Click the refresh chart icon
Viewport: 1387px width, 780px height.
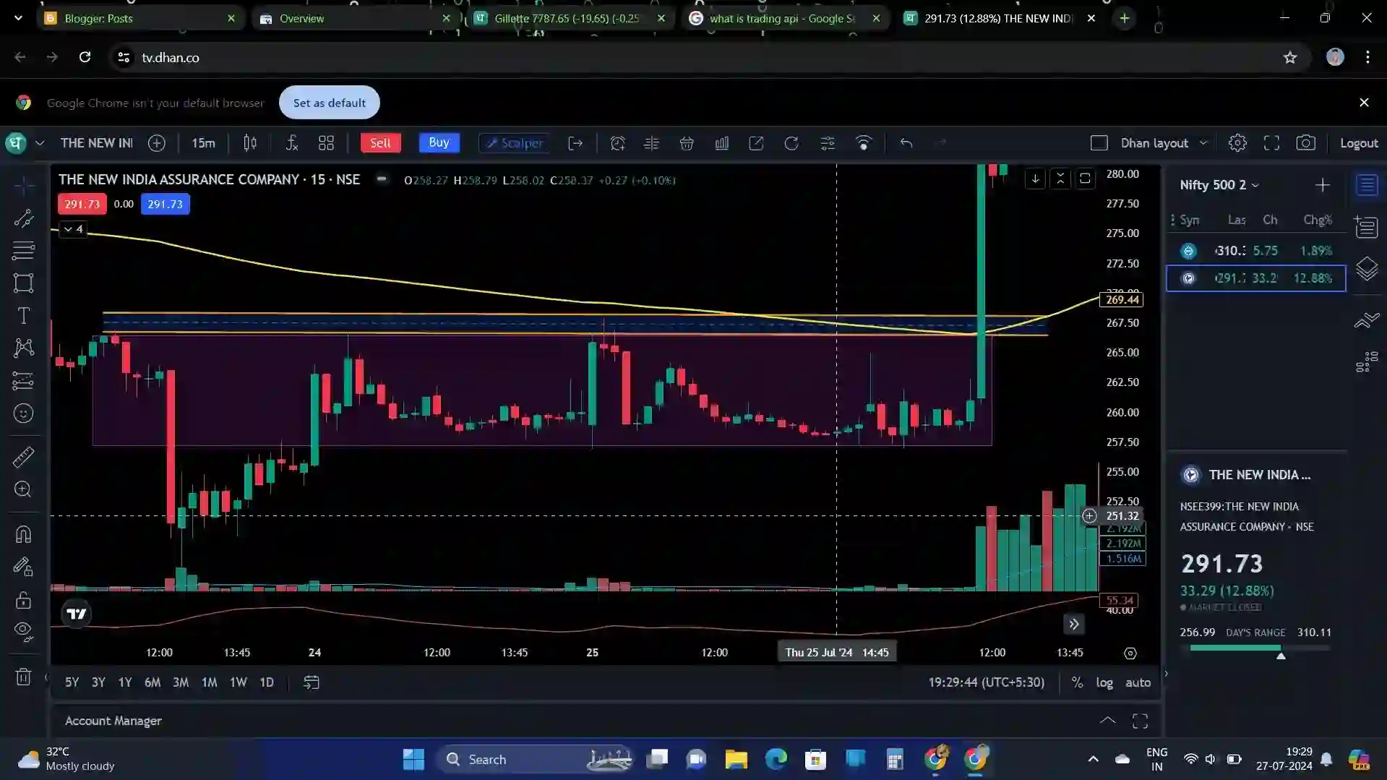[791, 143]
